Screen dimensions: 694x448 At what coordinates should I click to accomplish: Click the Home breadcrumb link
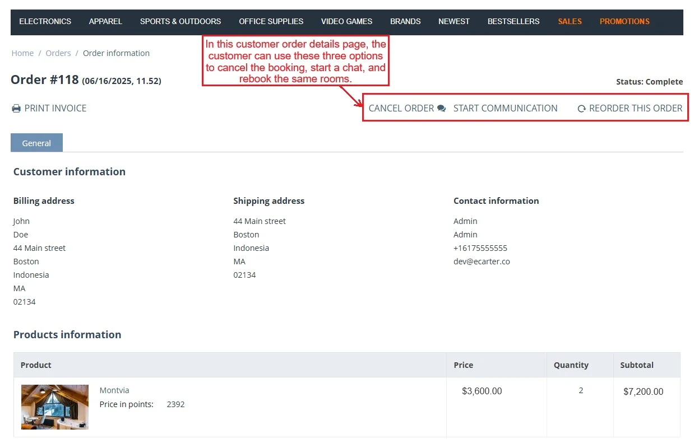tap(22, 53)
